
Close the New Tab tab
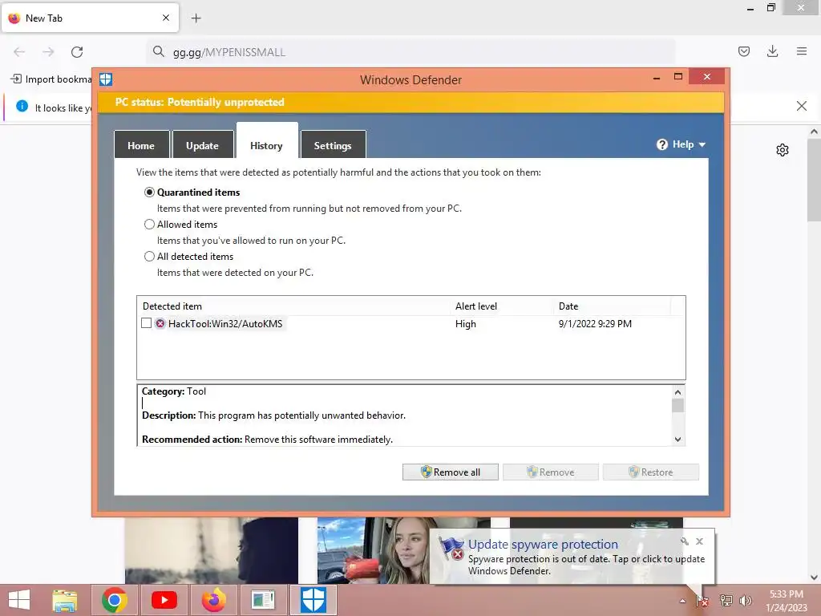pyautogui.click(x=166, y=18)
